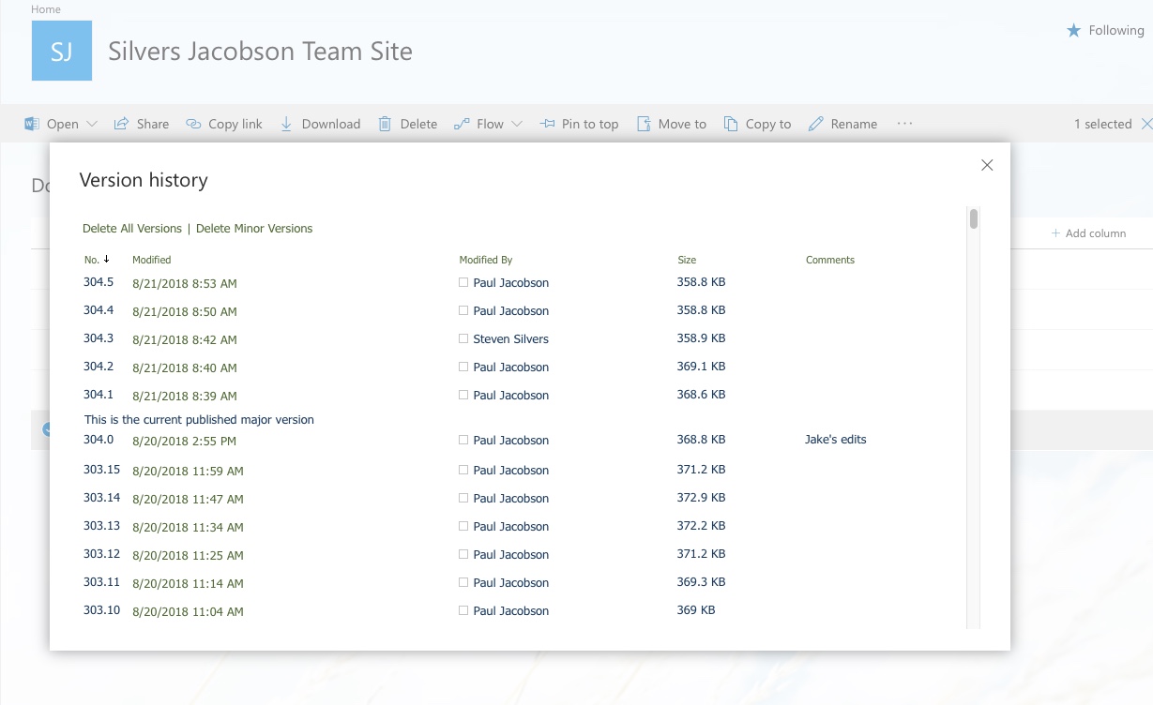This screenshot has width=1153, height=705.
Task: Click the Share icon in command bar
Action: (x=121, y=124)
